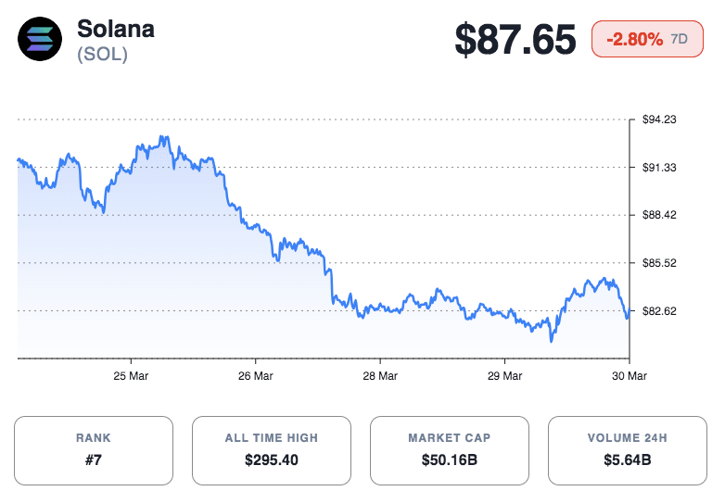Click the $88.42 price axis label
725x491 pixels.
tap(659, 215)
